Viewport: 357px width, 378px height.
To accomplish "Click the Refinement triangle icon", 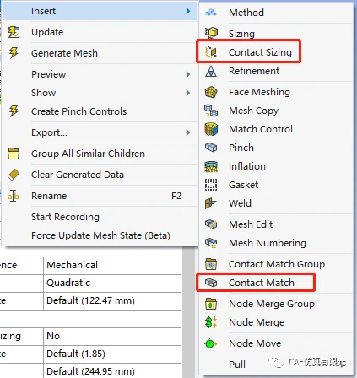I will coord(211,71).
